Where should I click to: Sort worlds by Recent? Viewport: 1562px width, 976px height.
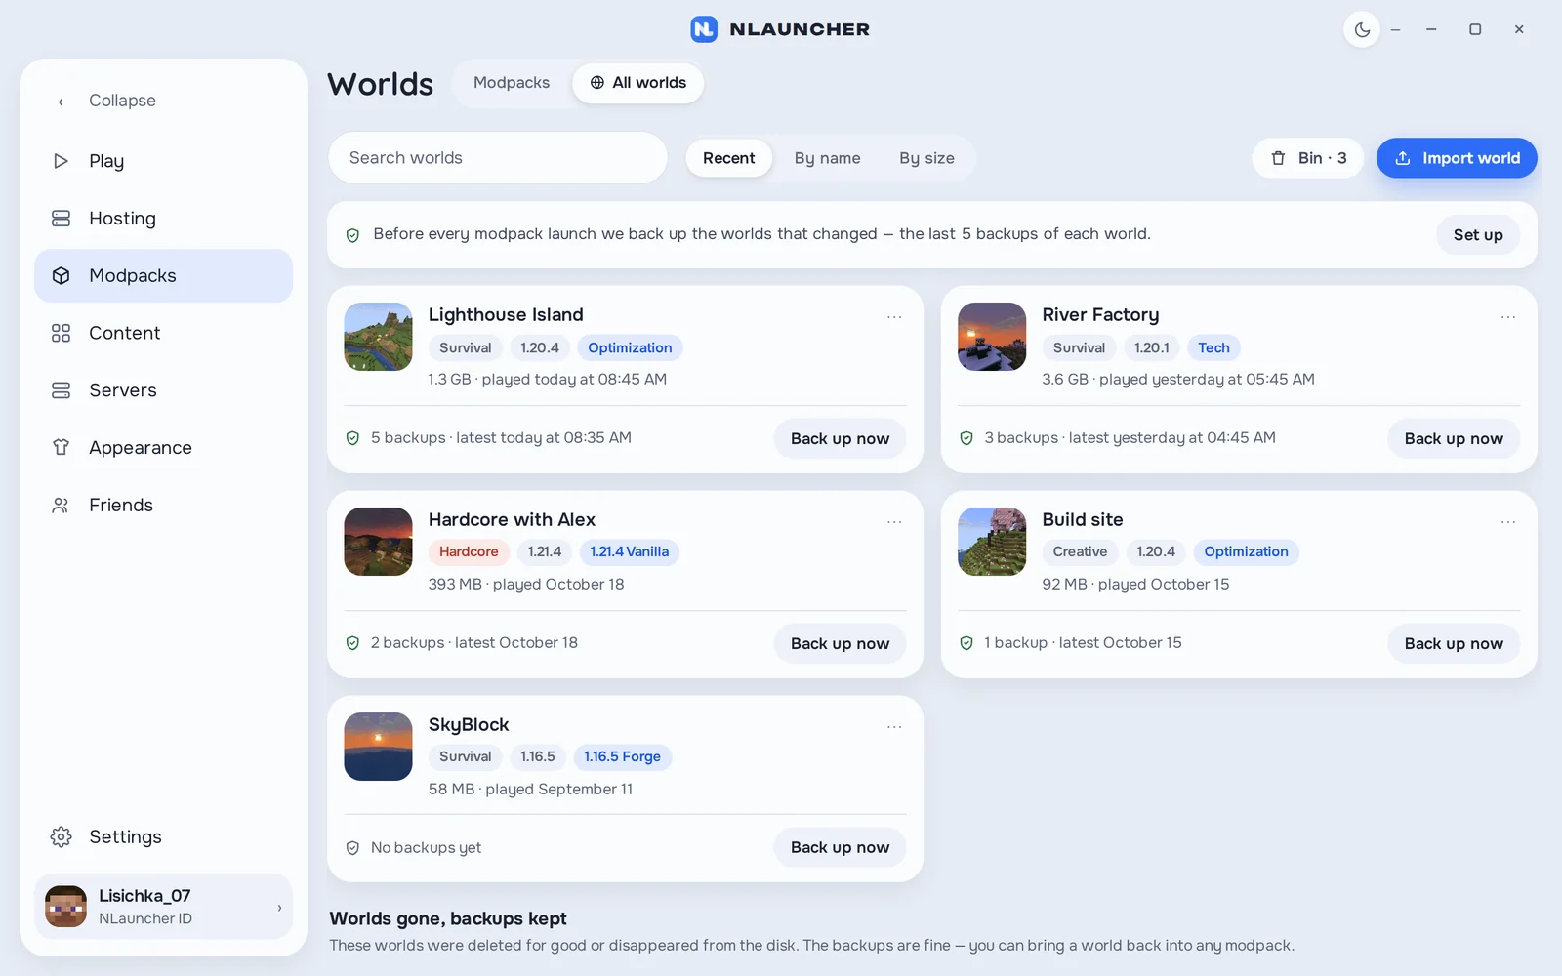(728, 158)
